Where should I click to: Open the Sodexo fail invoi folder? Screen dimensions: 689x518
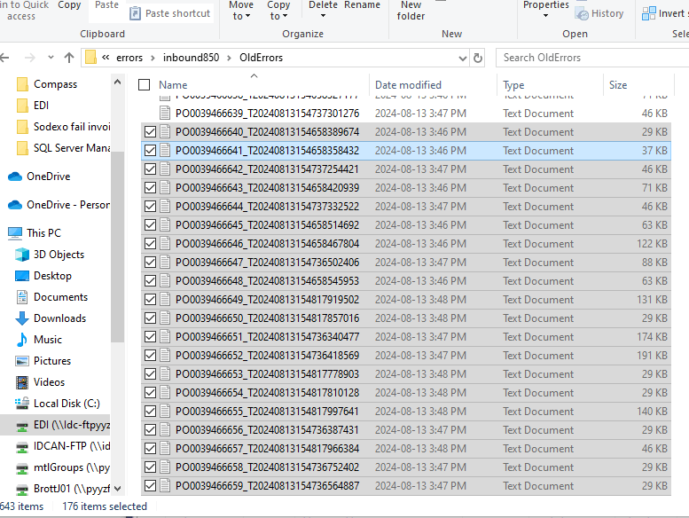point(63,127)
